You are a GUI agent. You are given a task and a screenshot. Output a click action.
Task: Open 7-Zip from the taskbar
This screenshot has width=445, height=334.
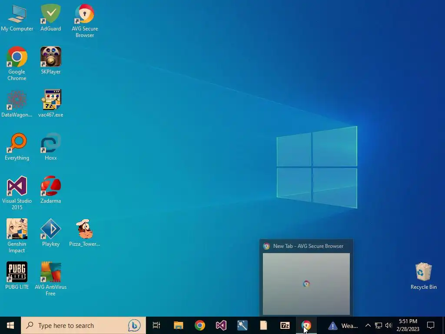tap(285, 325)
